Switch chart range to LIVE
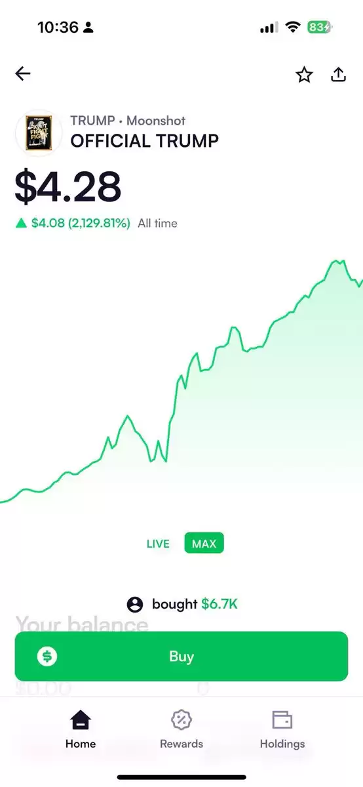The image size is (363, 787). point(158,544)
